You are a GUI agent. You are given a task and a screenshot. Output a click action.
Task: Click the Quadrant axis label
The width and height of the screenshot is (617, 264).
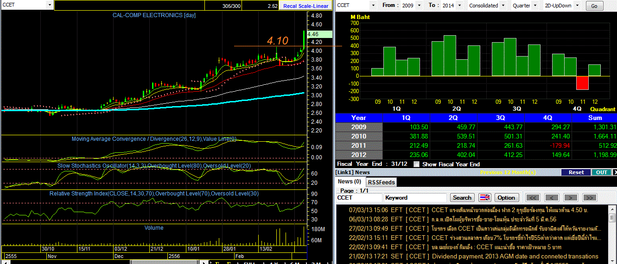click(x=603, y=109)
